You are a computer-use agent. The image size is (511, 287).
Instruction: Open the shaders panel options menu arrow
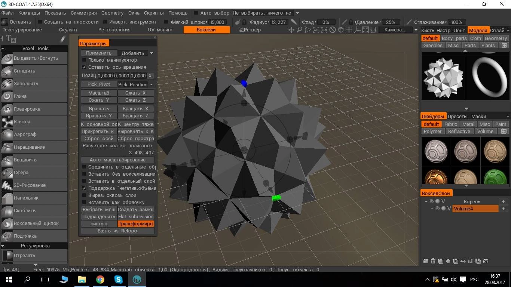pyautogui.click(x=508, y=116)
